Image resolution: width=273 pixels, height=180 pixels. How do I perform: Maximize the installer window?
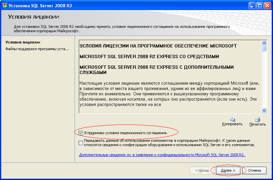coord(260,6)
